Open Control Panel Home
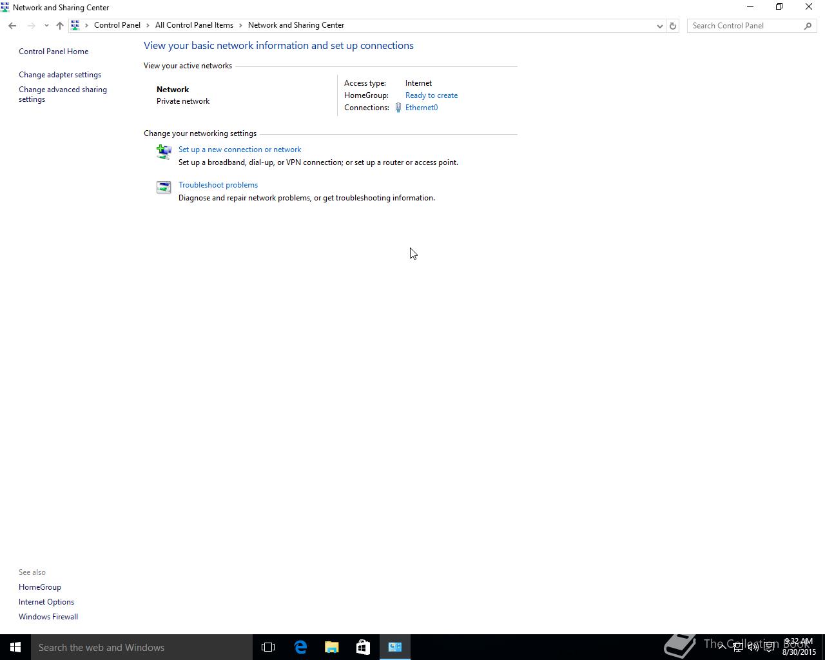 tap(53, 52)
